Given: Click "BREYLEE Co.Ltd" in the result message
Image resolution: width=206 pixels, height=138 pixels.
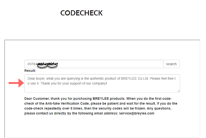Looking at the screenshot, I should 135,79.
